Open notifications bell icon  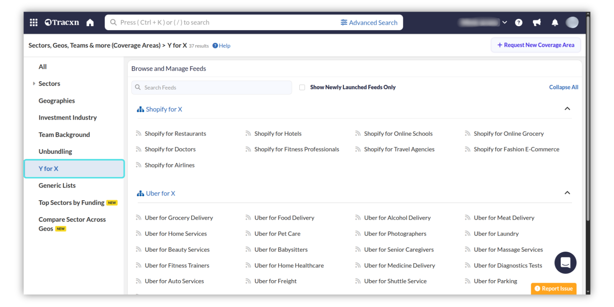pyautogui.click(x=555, y=22)
